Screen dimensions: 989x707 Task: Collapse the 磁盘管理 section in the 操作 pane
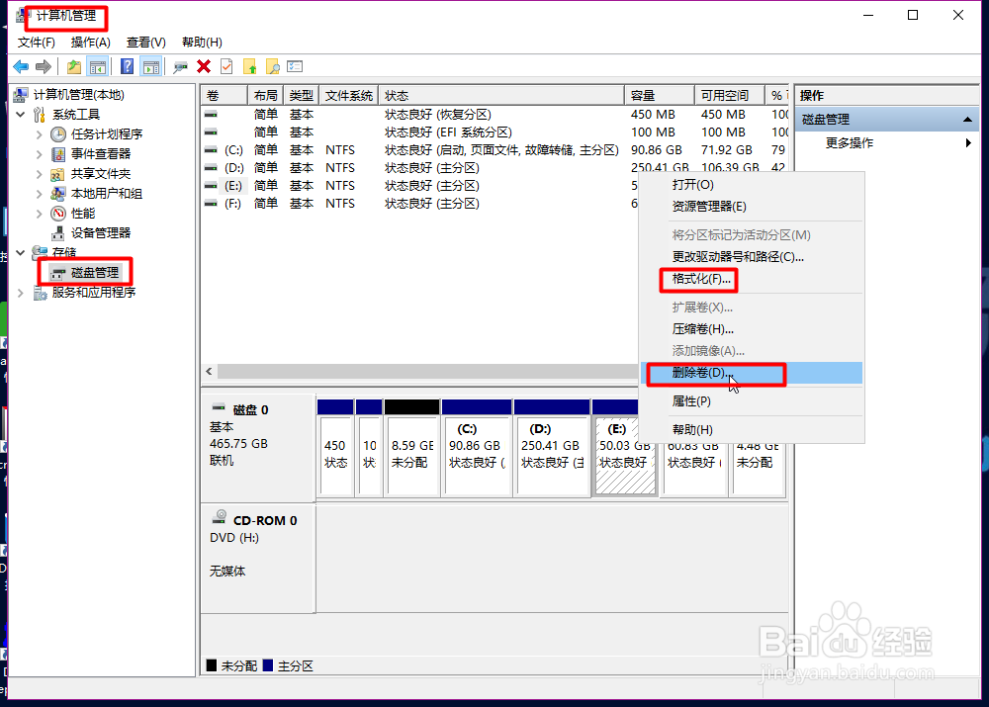[x=967, y=120]
